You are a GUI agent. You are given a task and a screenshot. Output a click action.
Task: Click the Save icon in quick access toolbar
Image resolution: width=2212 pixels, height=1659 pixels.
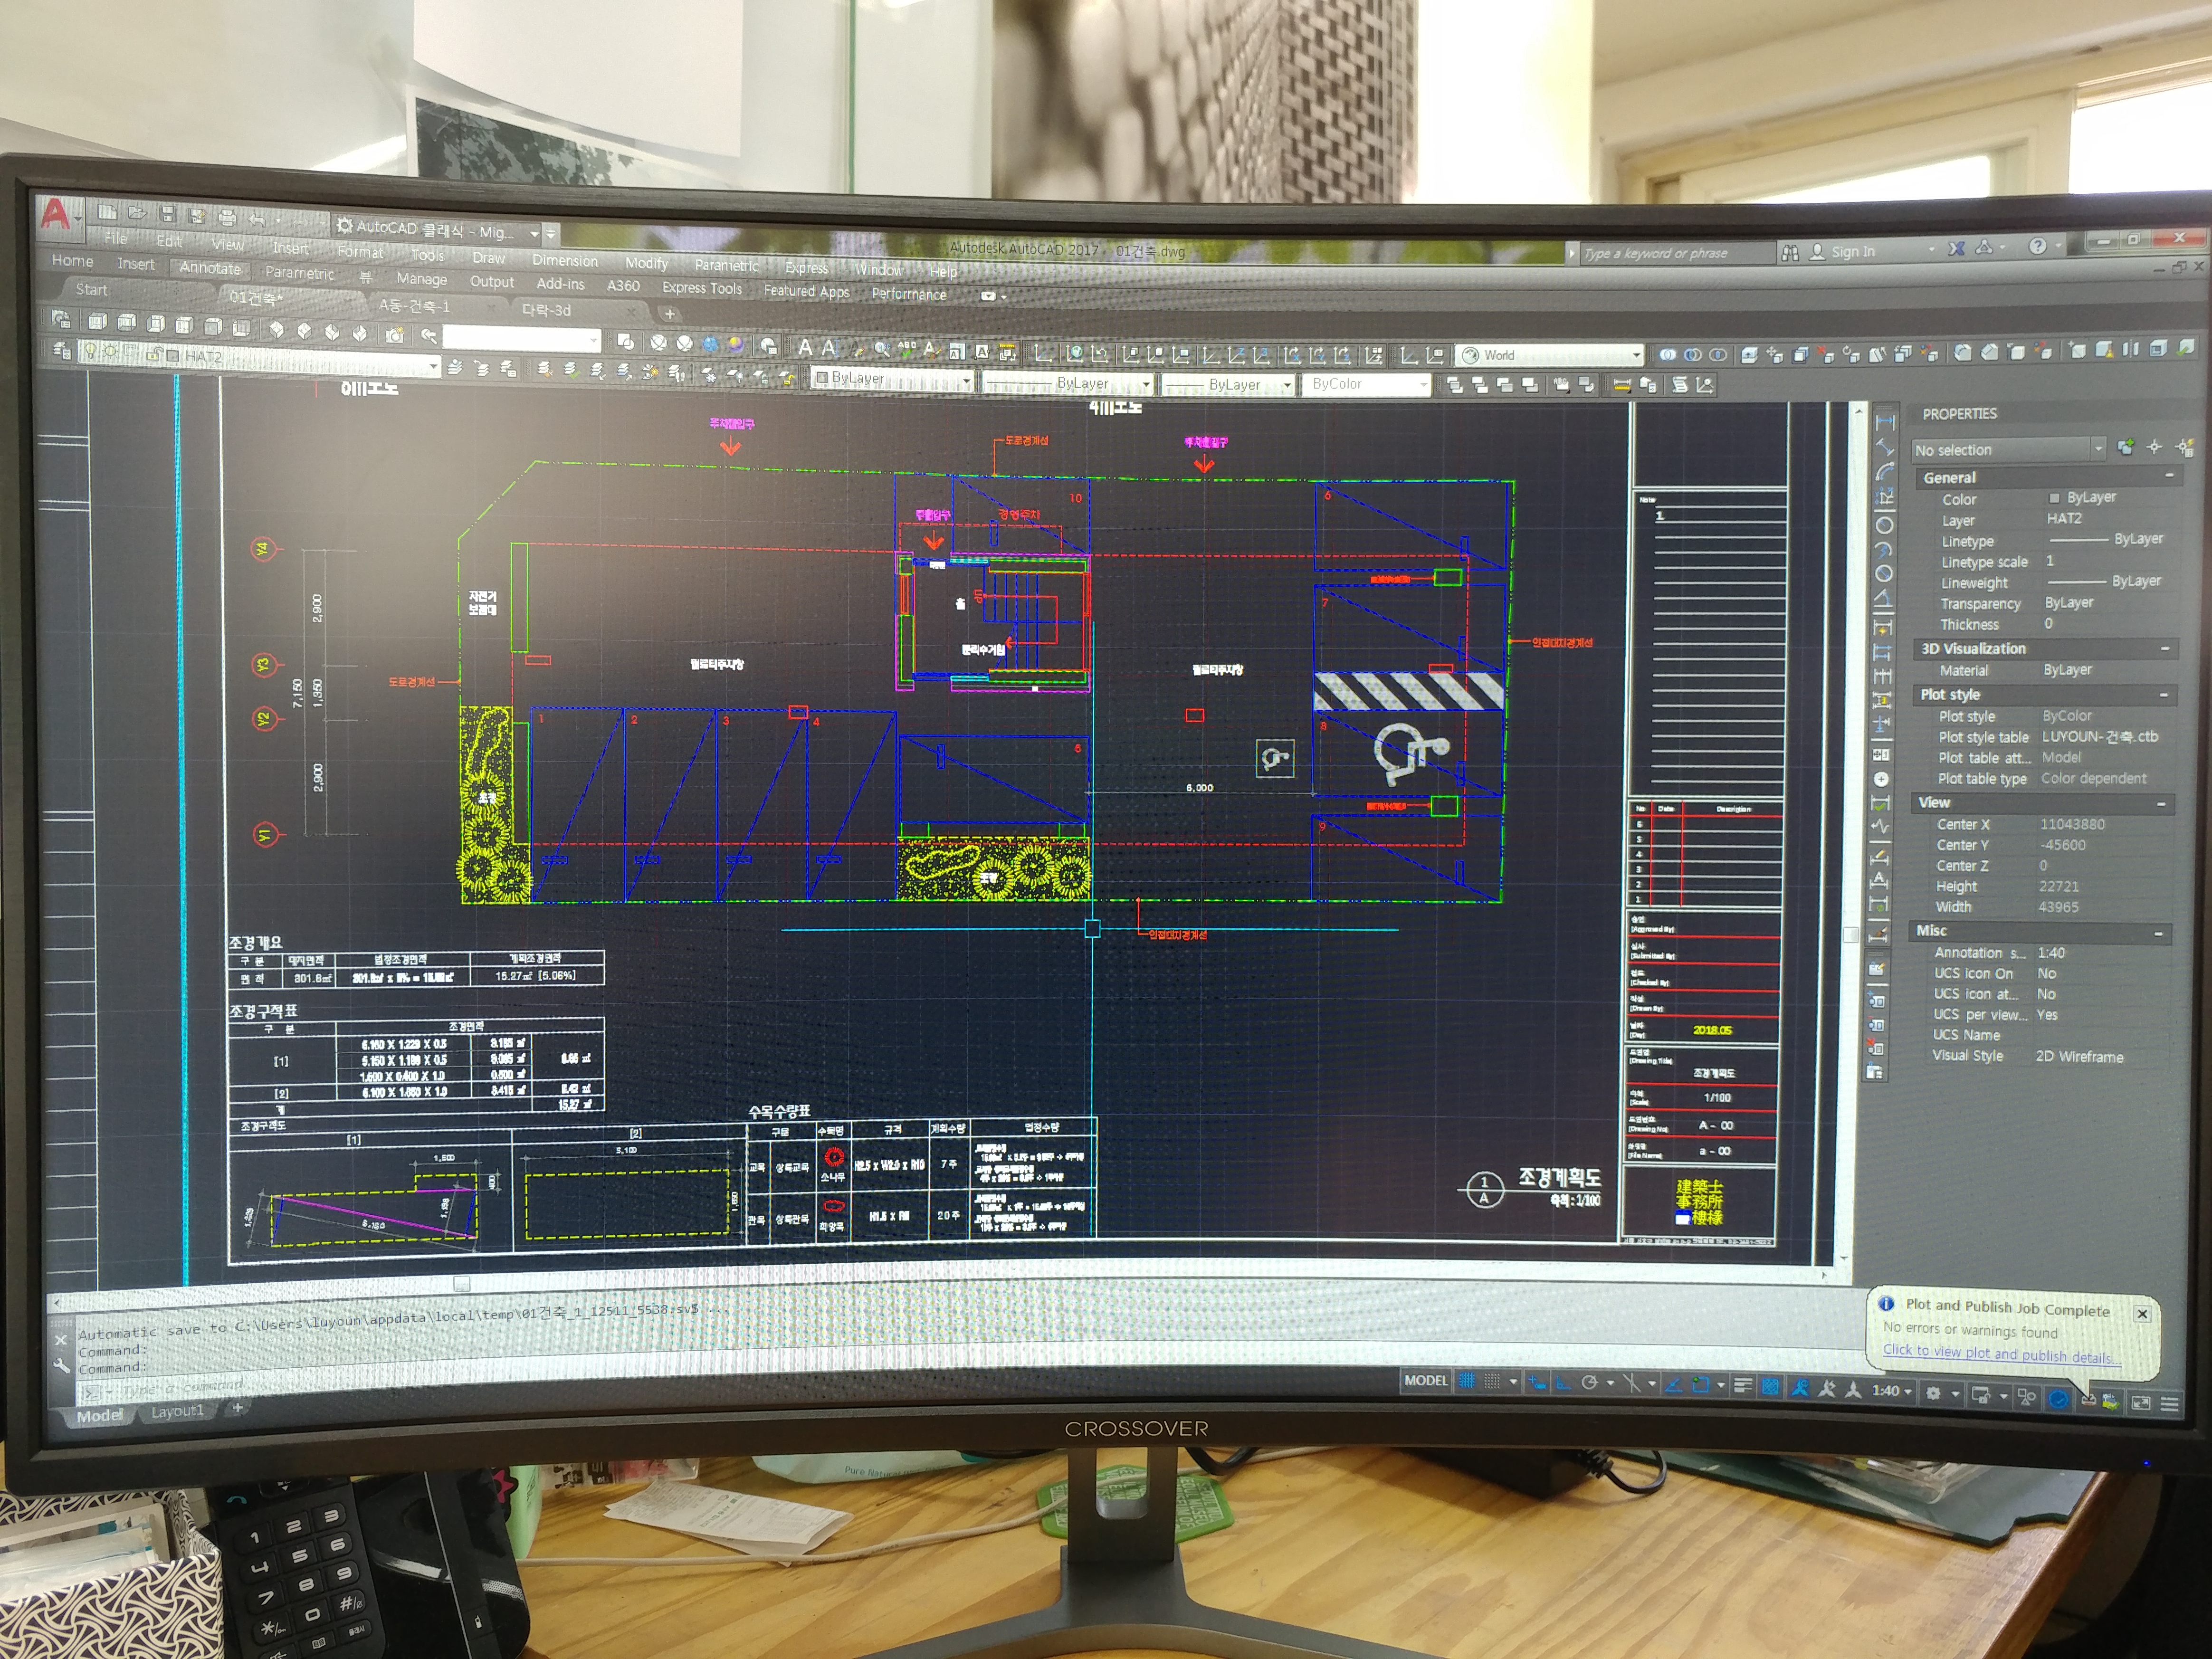[167, 214]
